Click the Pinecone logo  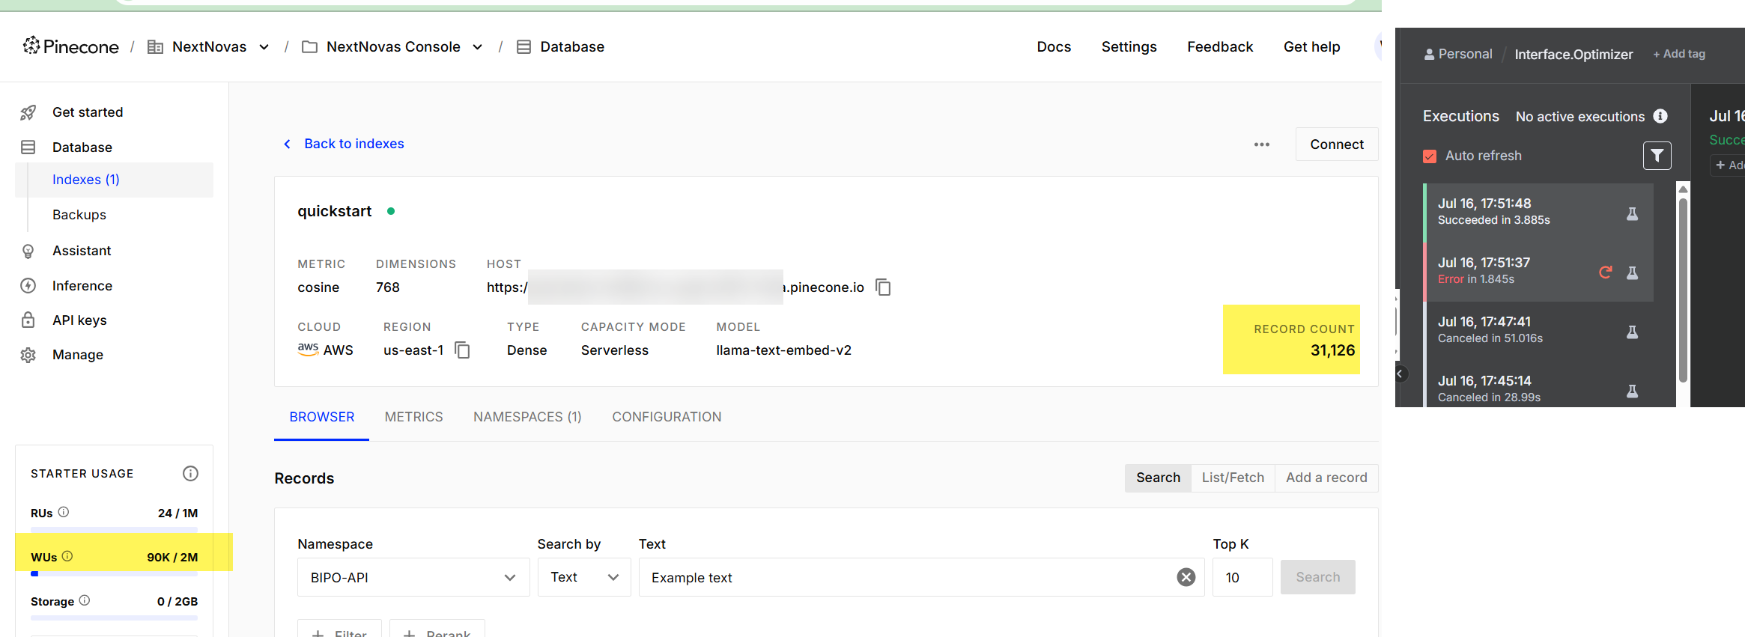(x=70, y=46)
